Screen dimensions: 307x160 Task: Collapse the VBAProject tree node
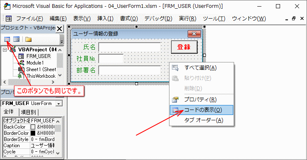coord(5,50)
